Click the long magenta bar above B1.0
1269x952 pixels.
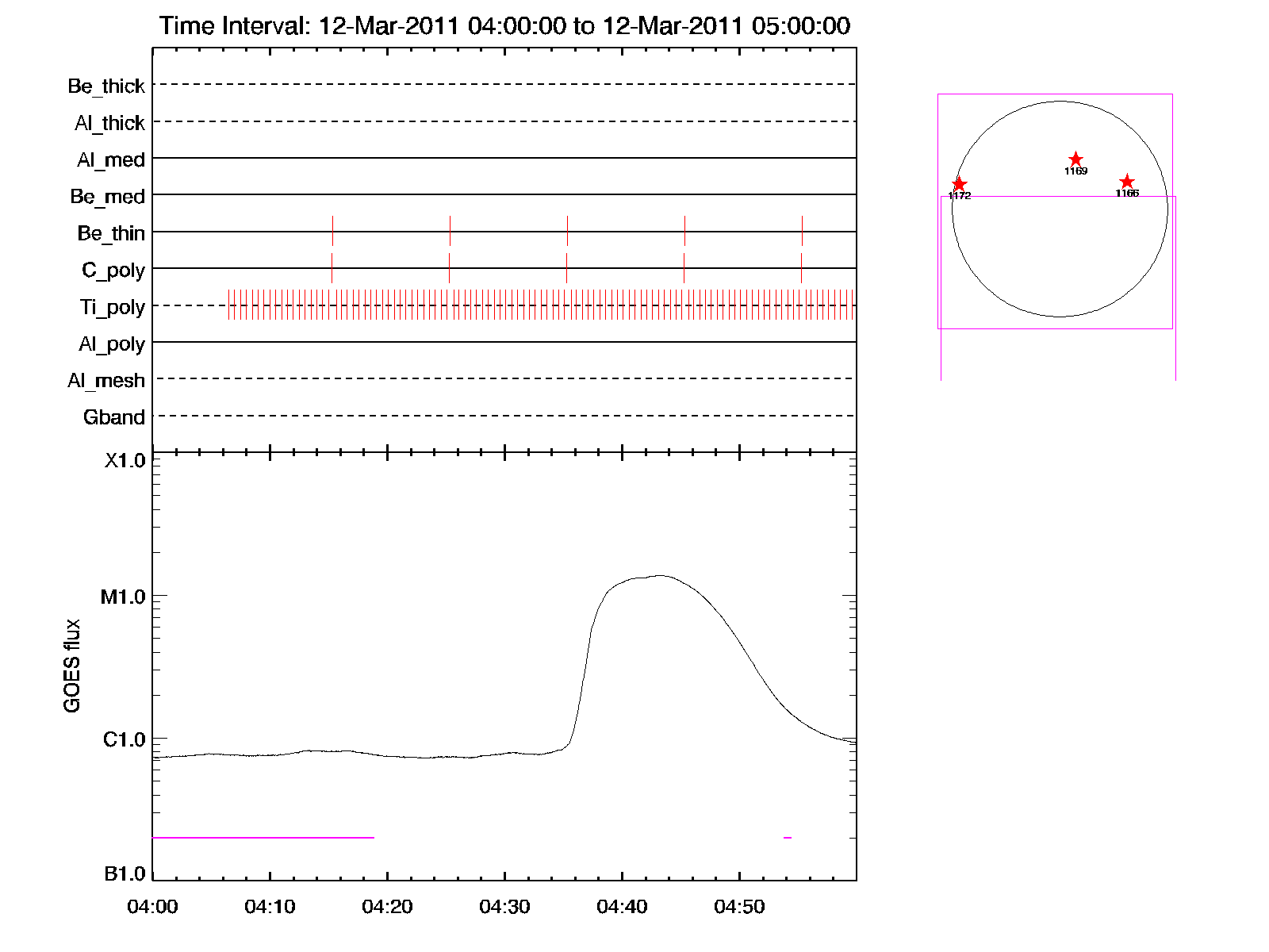(x=263, y=838)
